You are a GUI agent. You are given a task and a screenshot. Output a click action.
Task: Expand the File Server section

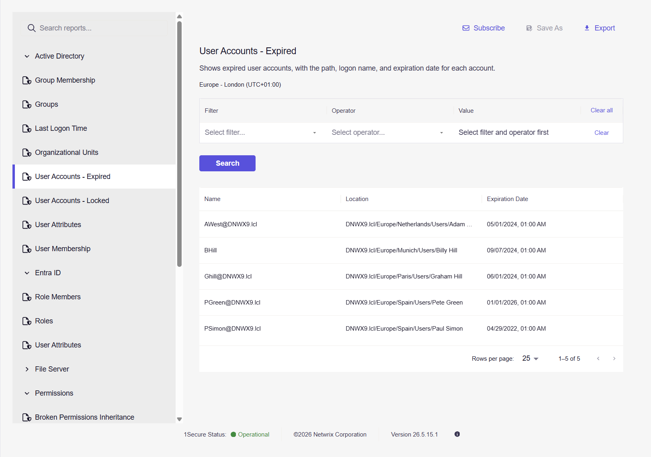27,369
